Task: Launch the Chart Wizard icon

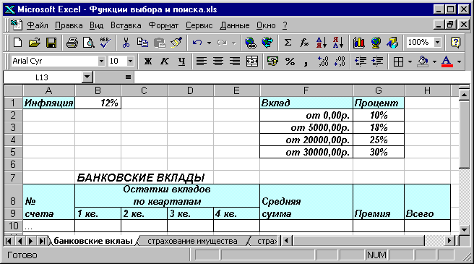Action: (359, 43)
